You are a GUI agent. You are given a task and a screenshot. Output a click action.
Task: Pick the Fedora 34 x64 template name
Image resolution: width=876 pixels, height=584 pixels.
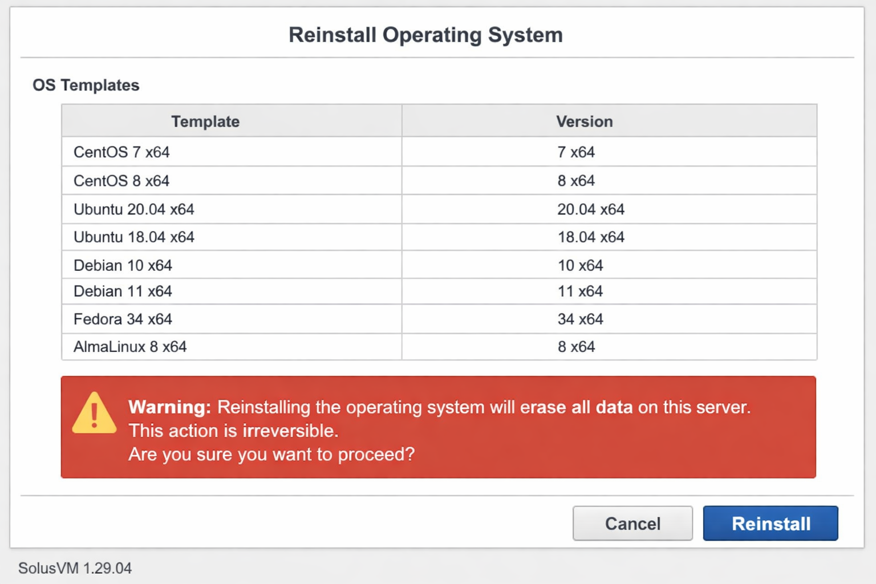click(123, 319)
